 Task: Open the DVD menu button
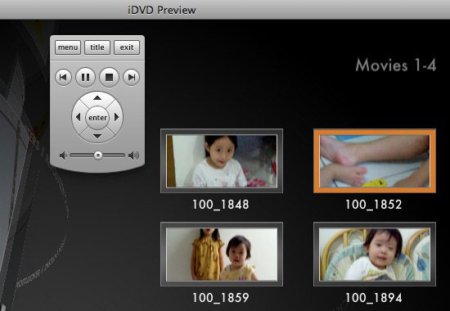pyautogui.click(x=68, y=47)
